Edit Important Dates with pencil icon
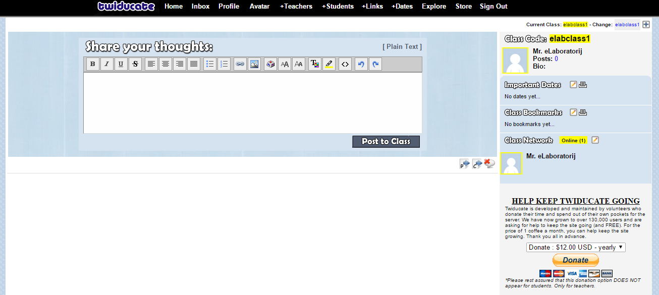The height and width of the screenshot is (295, 659). coord(573,85)
